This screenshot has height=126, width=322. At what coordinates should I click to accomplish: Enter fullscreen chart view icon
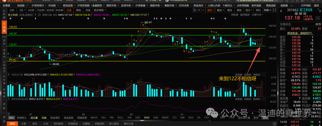275,10
